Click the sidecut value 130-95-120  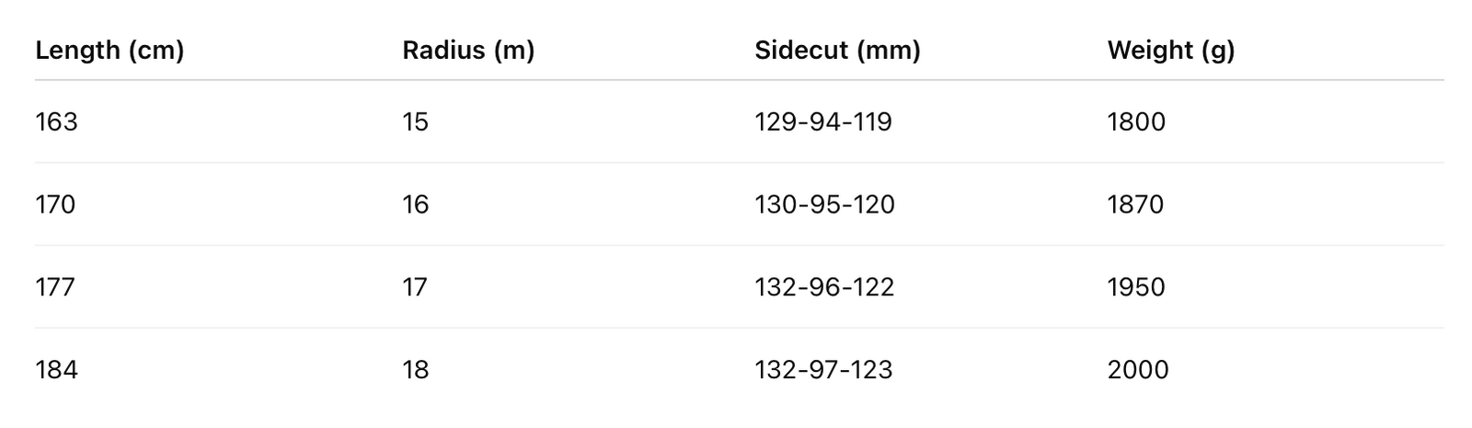pyautogui.click(x=824, y=204)
